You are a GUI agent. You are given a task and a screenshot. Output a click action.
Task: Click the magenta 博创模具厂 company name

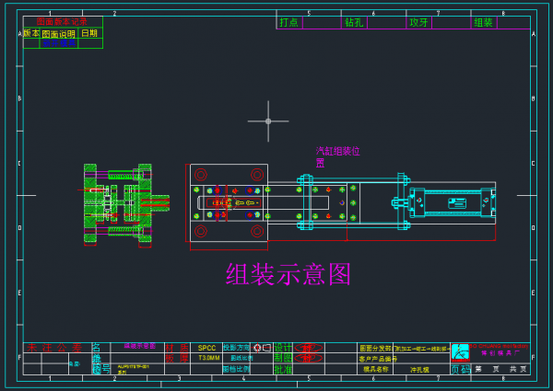(500, 353)
